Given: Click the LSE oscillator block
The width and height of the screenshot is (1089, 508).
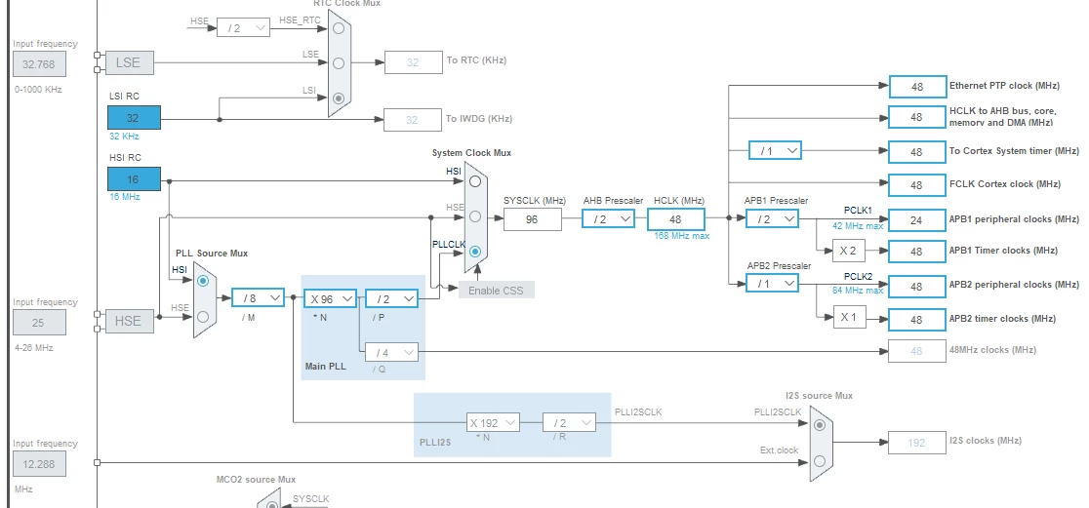Looking at the screenshot, I should pyautogui.click(x=129, y=62).
